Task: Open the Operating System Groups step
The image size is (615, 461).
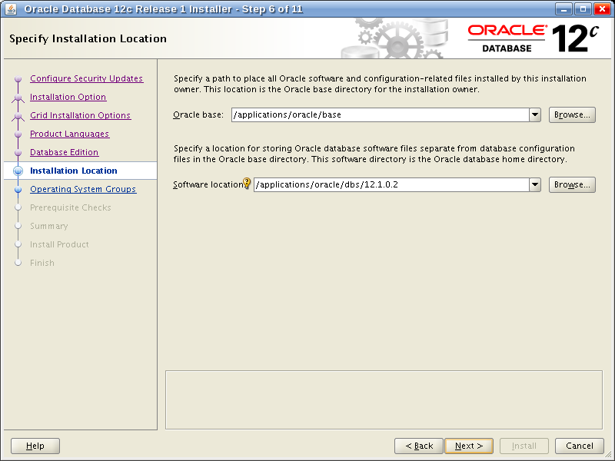Action: click(83, 189)
